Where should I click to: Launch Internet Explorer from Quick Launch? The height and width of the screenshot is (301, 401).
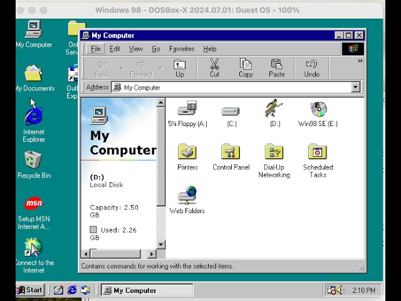point(72,290)
